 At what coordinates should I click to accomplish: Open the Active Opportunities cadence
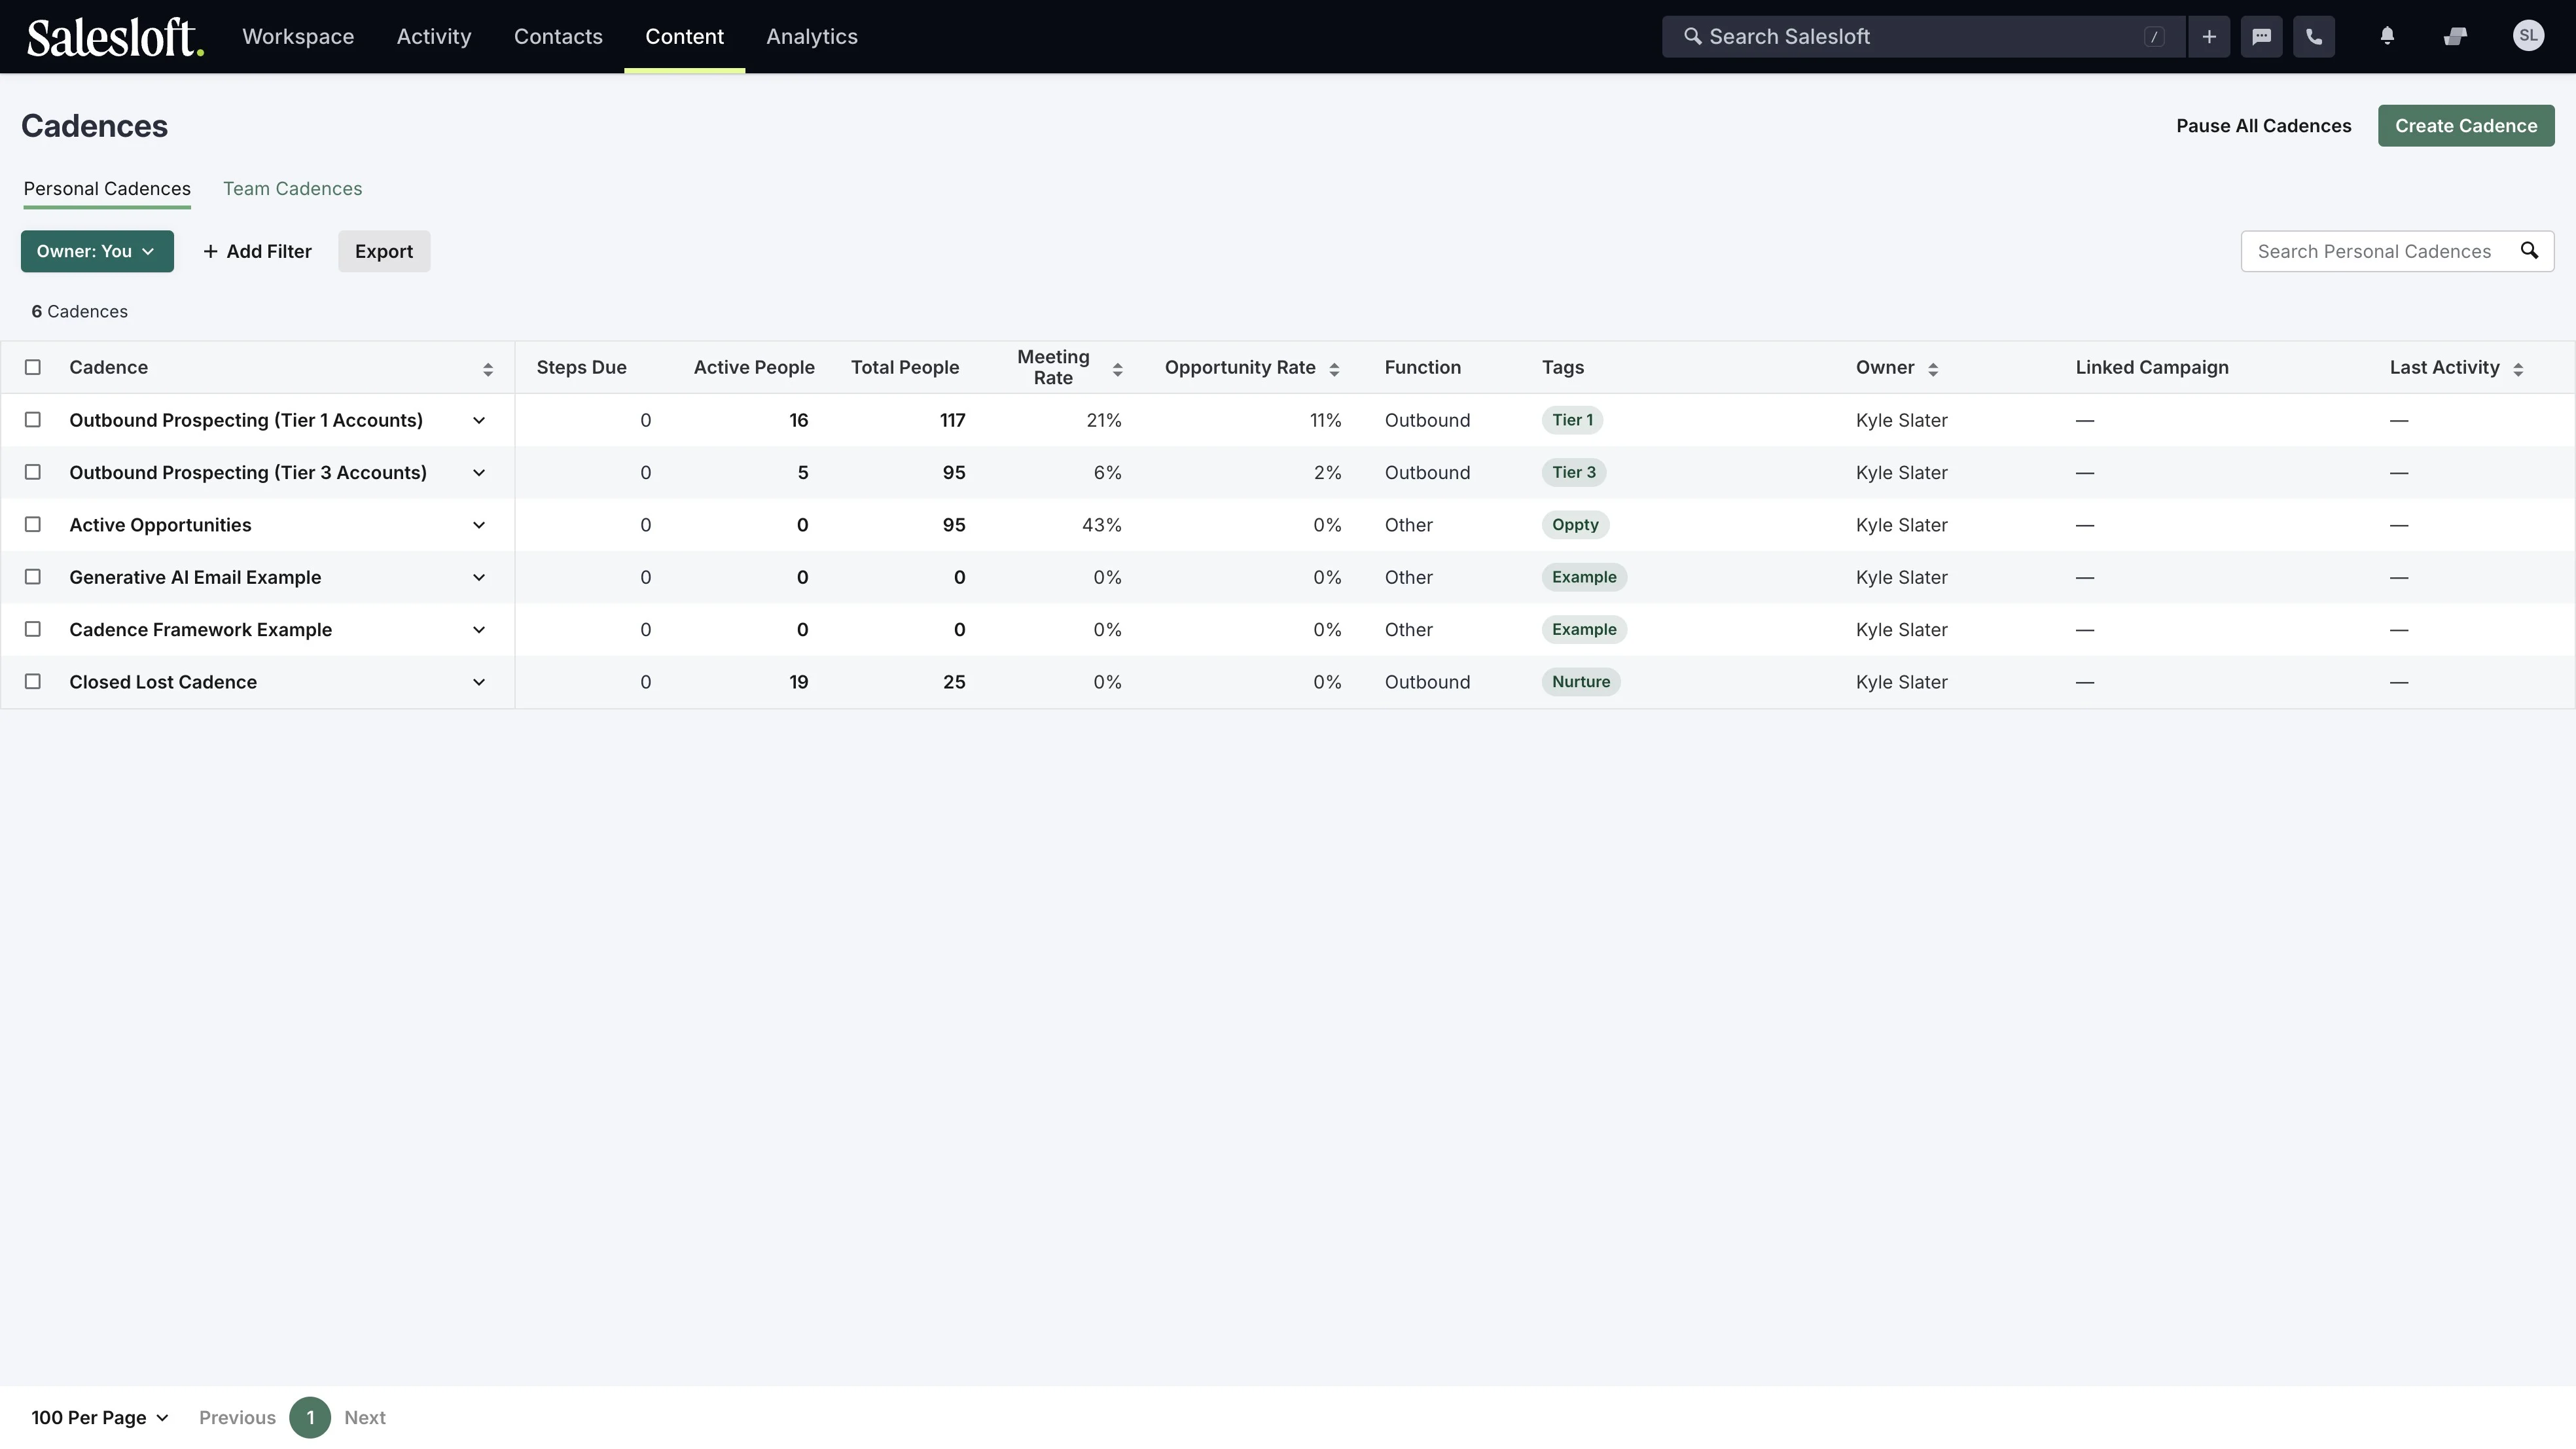[x=160, y=525]
